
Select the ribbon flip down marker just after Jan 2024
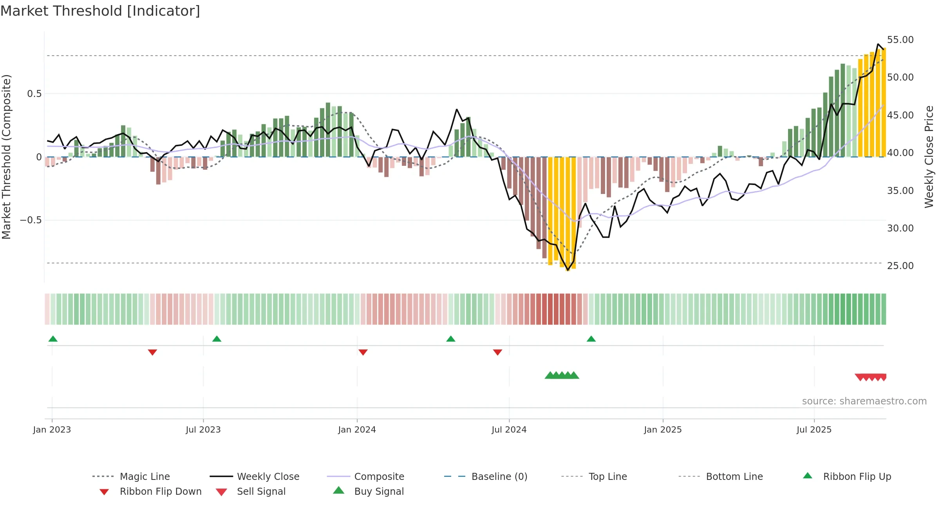[x=363, y=352]
